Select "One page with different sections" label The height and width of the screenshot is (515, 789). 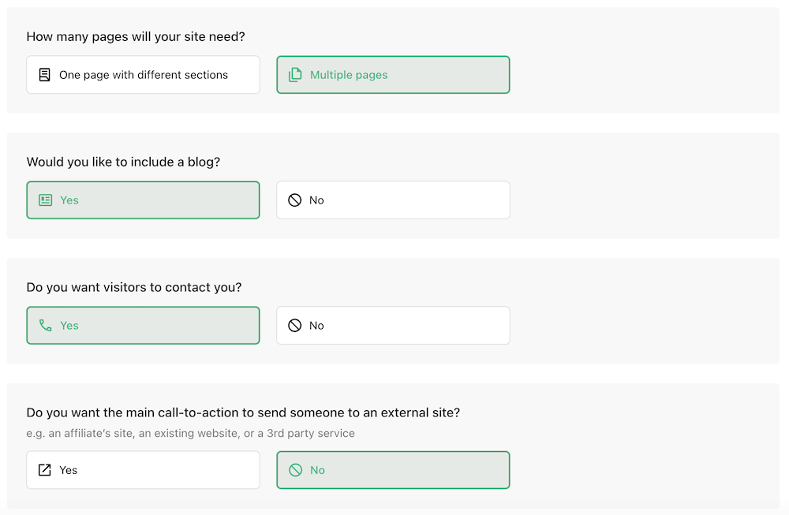click(x=144, y=75)
